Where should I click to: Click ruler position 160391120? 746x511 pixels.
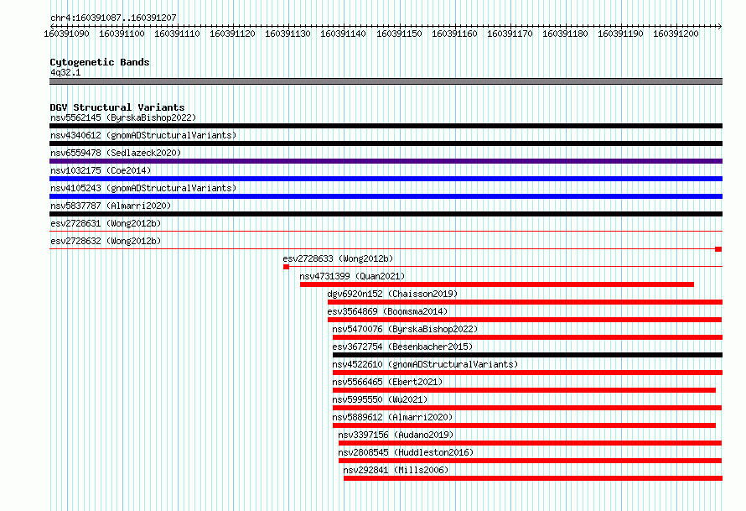(233, 34)
